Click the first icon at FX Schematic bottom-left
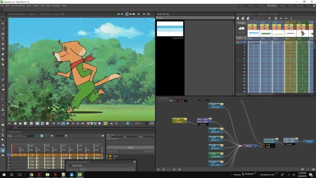Viewport: 316px width, 178px height. point(159,169)
